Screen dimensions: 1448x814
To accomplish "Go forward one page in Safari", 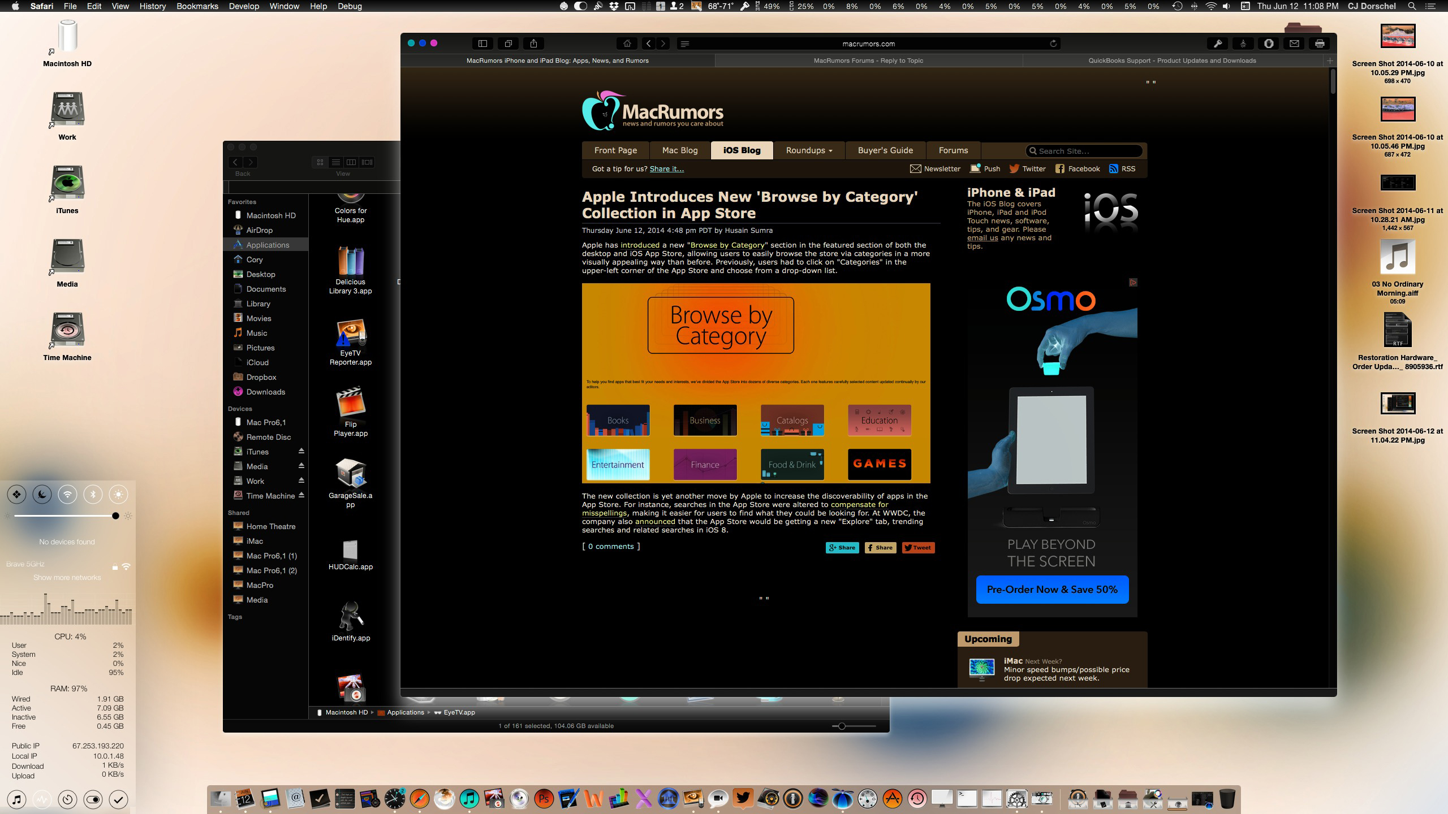I will pos(663,44).
